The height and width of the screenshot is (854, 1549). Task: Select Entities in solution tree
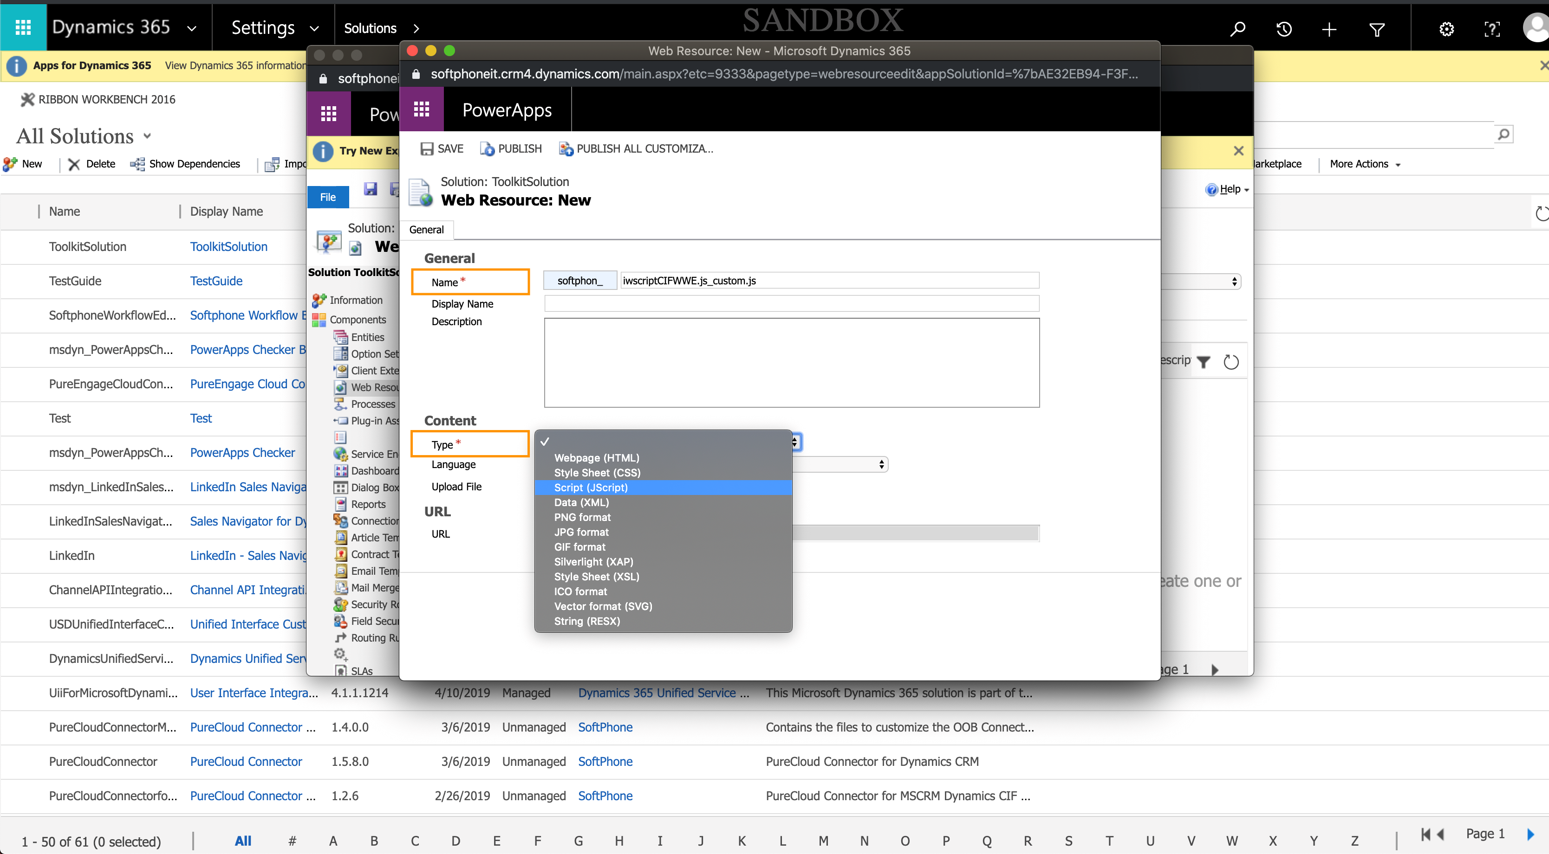[x=367, y=338]
